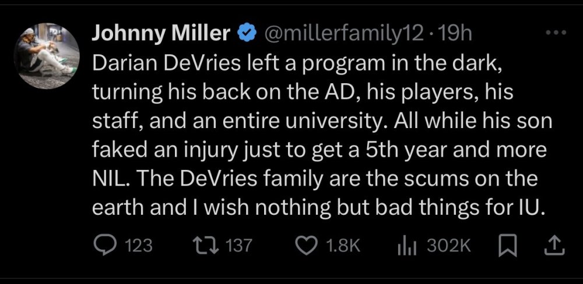Click the 137 reposts count

point(238,246)
